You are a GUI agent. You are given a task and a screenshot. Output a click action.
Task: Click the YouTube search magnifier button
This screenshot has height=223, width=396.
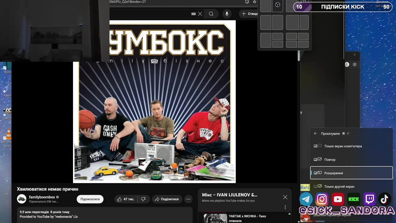(211, 14)
